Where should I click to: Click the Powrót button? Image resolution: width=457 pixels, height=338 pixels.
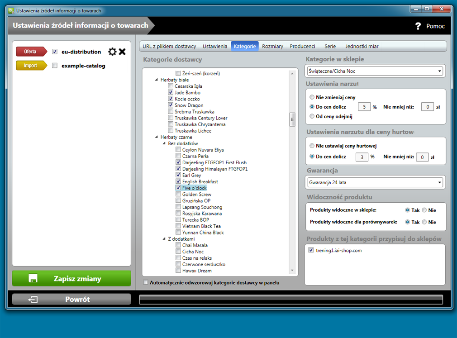click(x=71, y=299)
